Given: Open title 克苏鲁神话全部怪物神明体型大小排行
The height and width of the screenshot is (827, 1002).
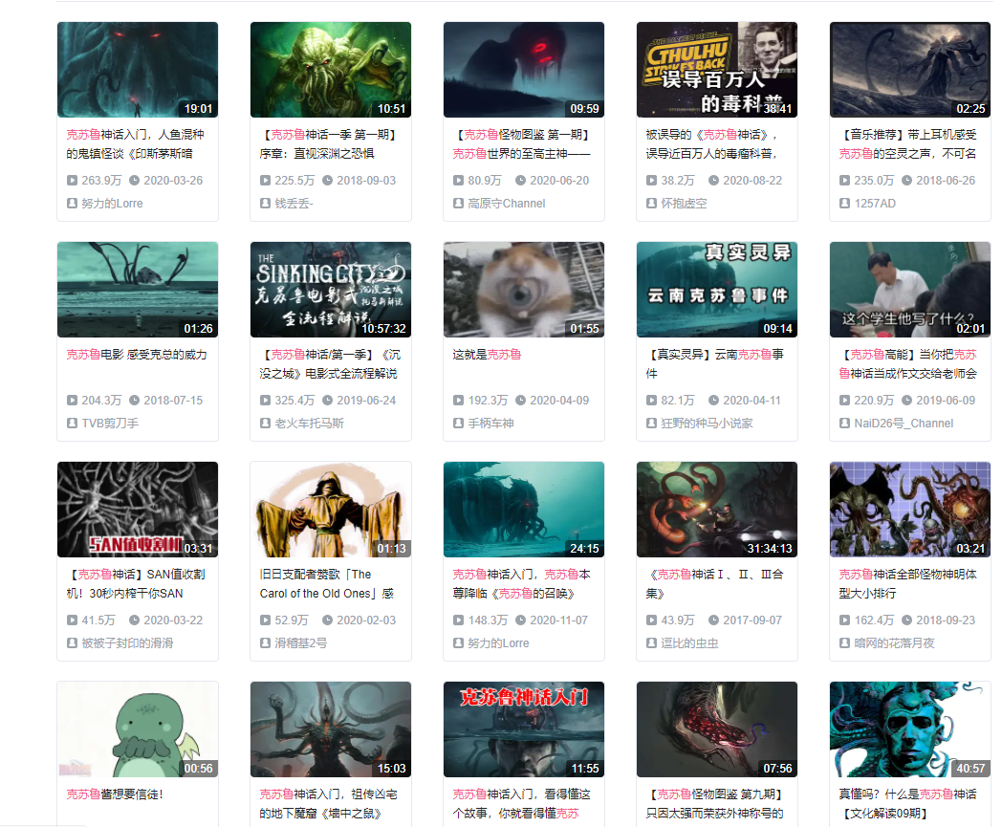Looking at the screenshot, I should [x=907, y=583].
